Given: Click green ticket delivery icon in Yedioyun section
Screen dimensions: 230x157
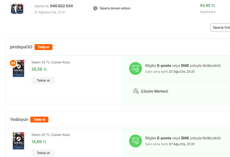Looking at the screenshot, I should (135, 141).
